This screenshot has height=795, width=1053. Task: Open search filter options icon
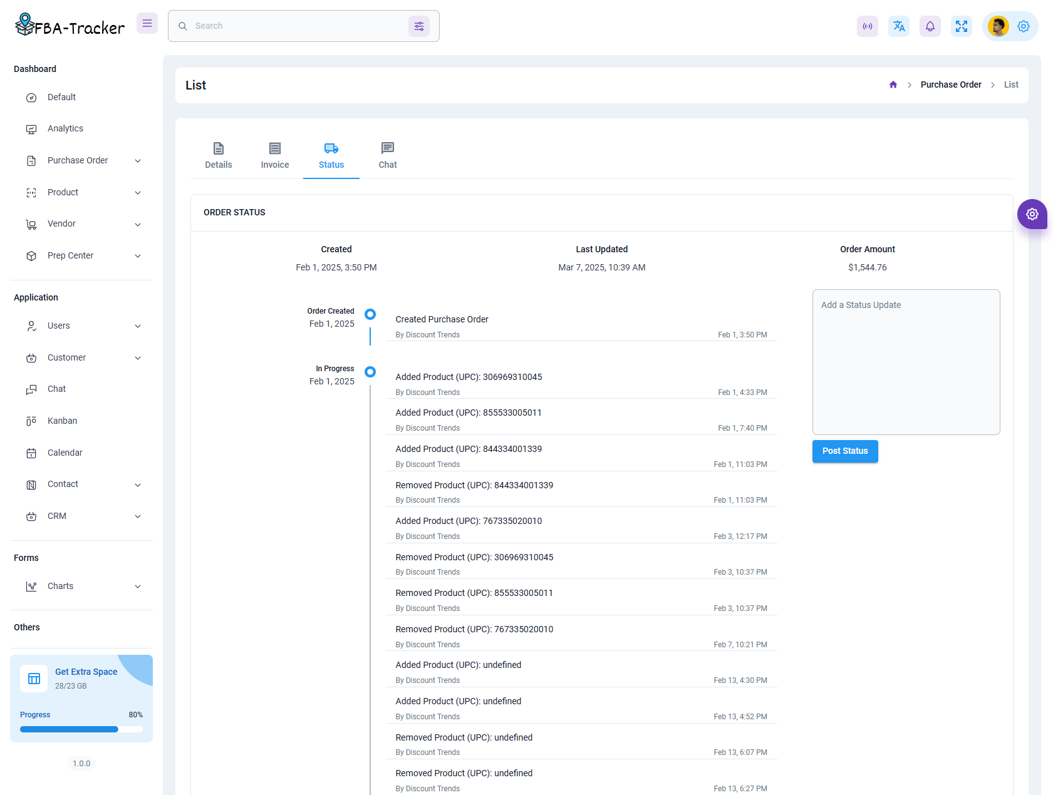pyautogui.click(x=419, y=26)
